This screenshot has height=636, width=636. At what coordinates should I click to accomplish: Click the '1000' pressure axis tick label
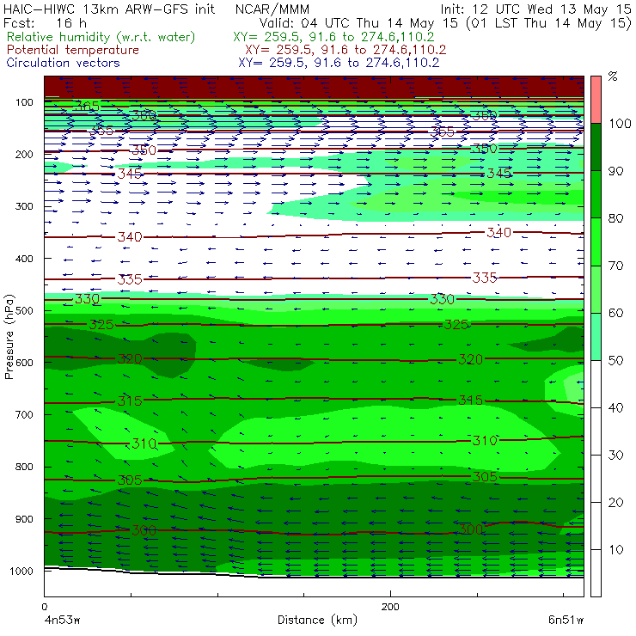pos(21,571)
